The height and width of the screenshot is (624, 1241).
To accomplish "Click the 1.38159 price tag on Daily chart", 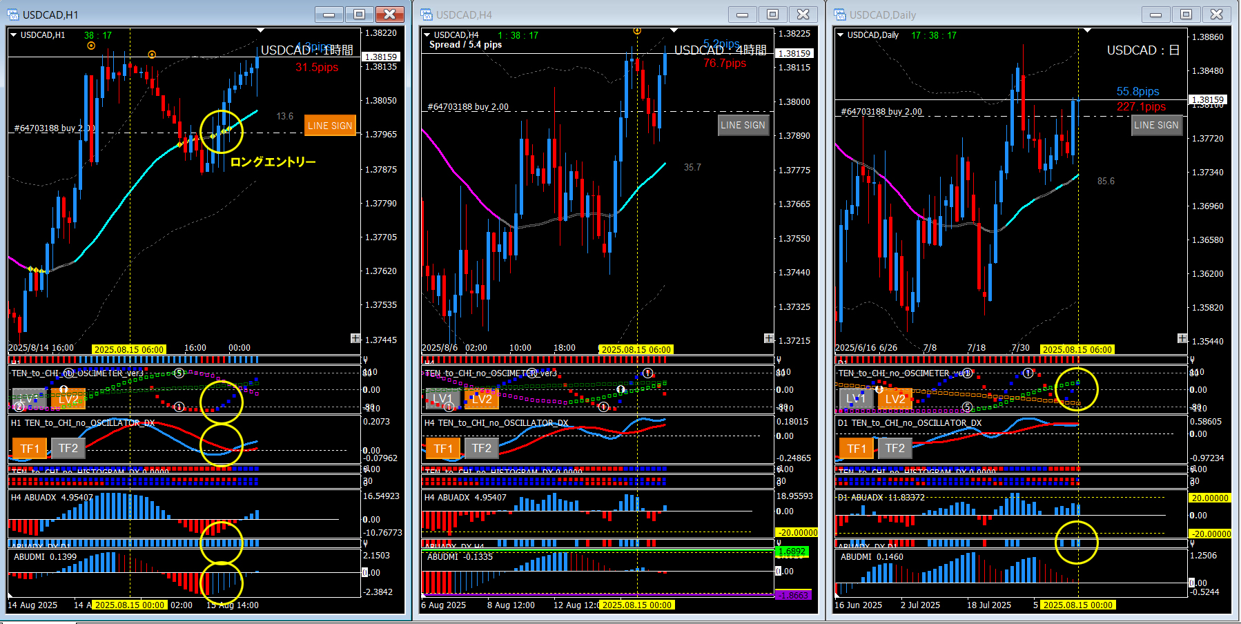I will [1208, 100].
